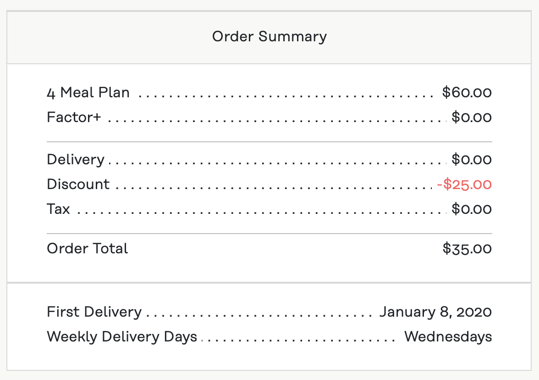Click the red -$25.00 discount amount
Image resolution: width=539 pixels, height=380 pixels.
click(464, 184)
